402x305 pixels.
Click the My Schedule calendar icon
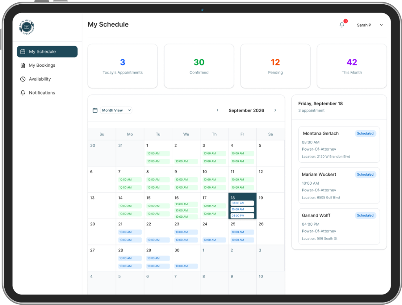tap(23, 51)
